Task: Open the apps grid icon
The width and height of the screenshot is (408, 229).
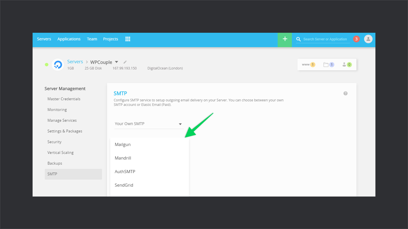Action: [x=128, y=39]
